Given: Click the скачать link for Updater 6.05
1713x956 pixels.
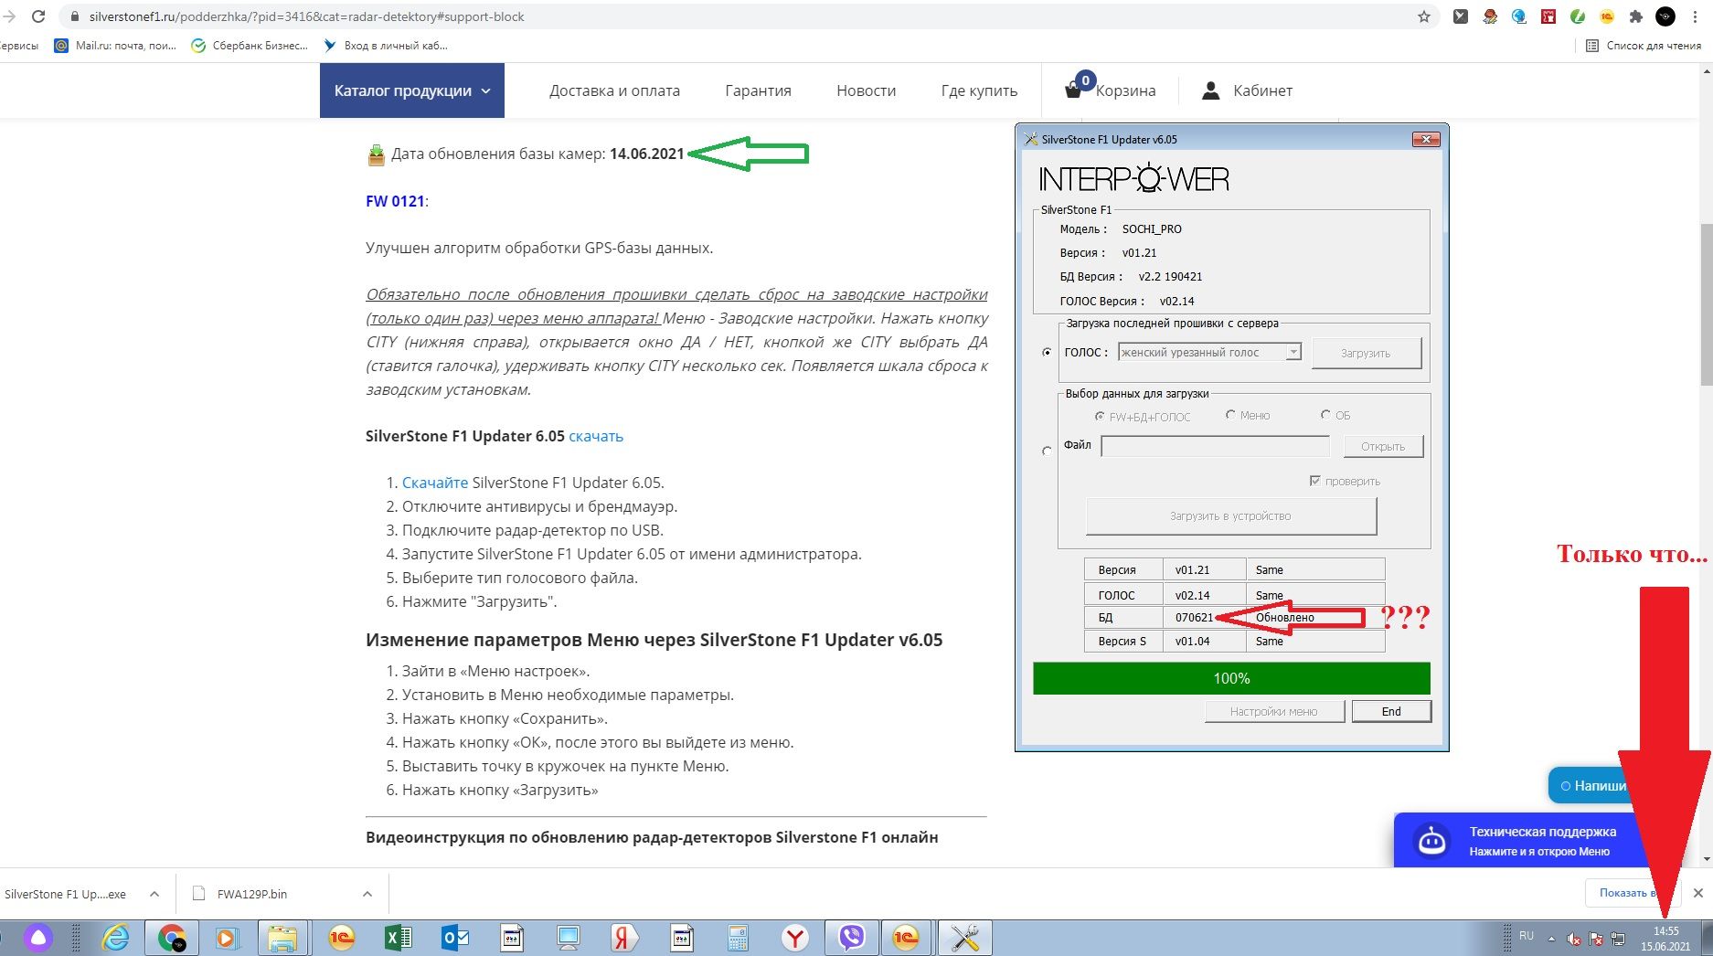Looking at the screenshot, I should [596, 436].
